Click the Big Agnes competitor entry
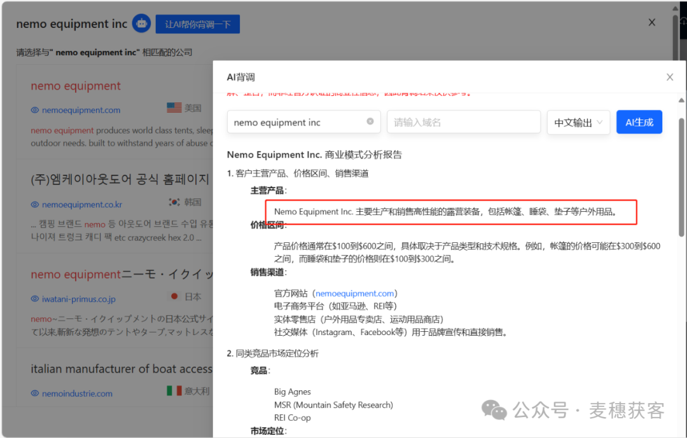Screen dimensions: 687x438 (292, 392)
